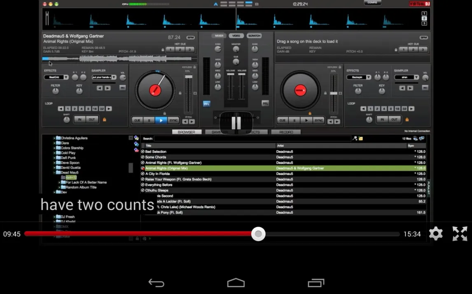This screenshot has height=294, width=472.
Task: Switch to the RECORD tab
Action: point(286,132)
